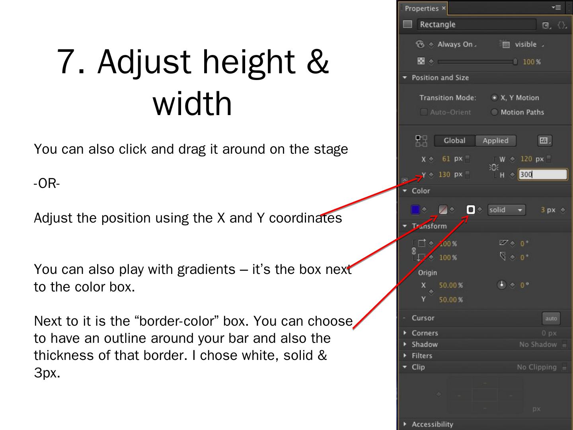Click the relative position corner grid icon
The height and width of the screenshot is (430, 573).
click(421, 141)
